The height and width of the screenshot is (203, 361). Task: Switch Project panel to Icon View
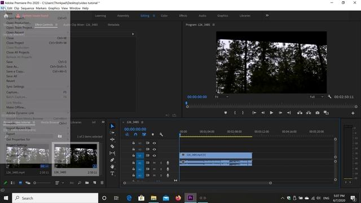20,183
